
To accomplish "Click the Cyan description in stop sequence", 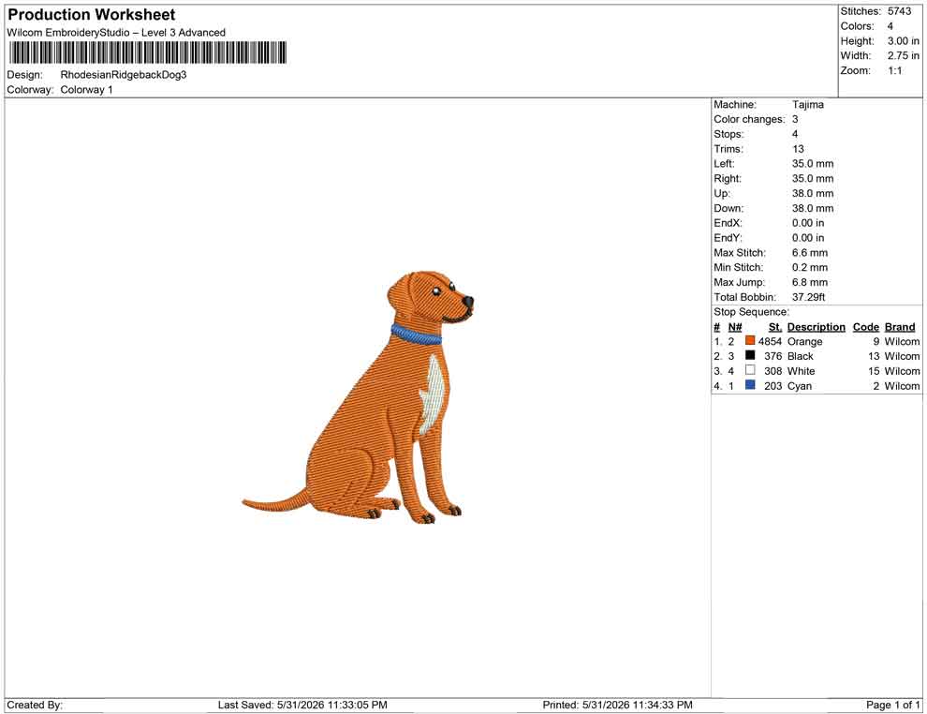I will 800,386.
